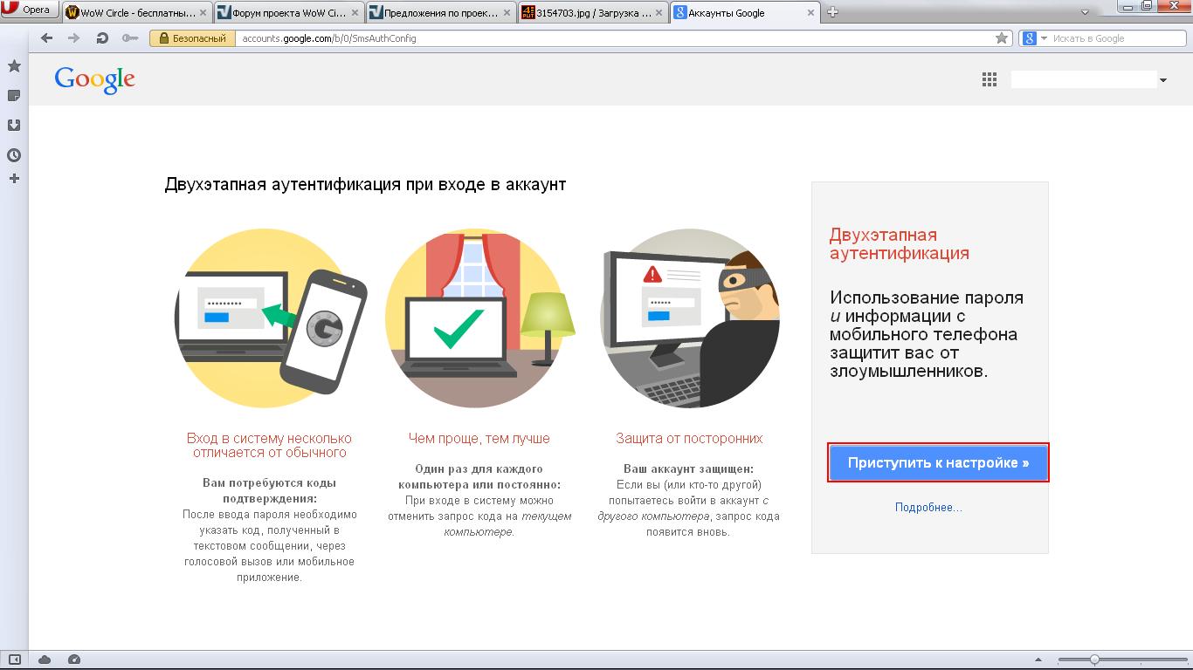Open the History panel in the sidebar
Viewport: 1193px width, 670px height.
[14, 155]
